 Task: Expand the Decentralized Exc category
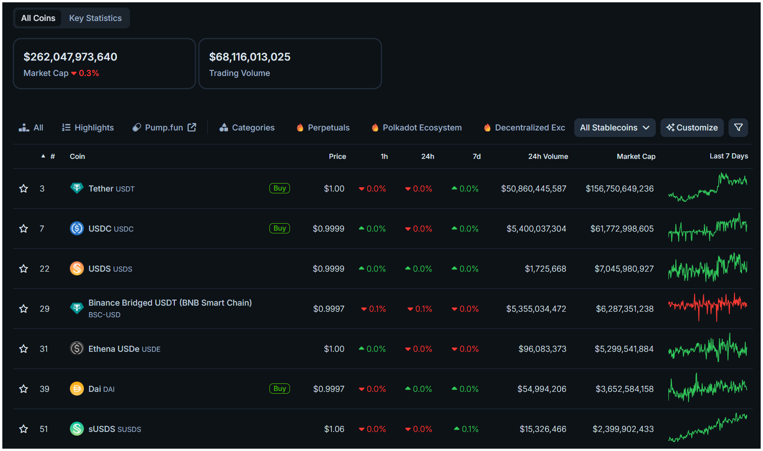523,127
